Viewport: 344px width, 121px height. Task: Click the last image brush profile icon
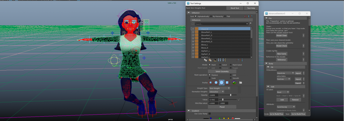click(x=234, y=83)
